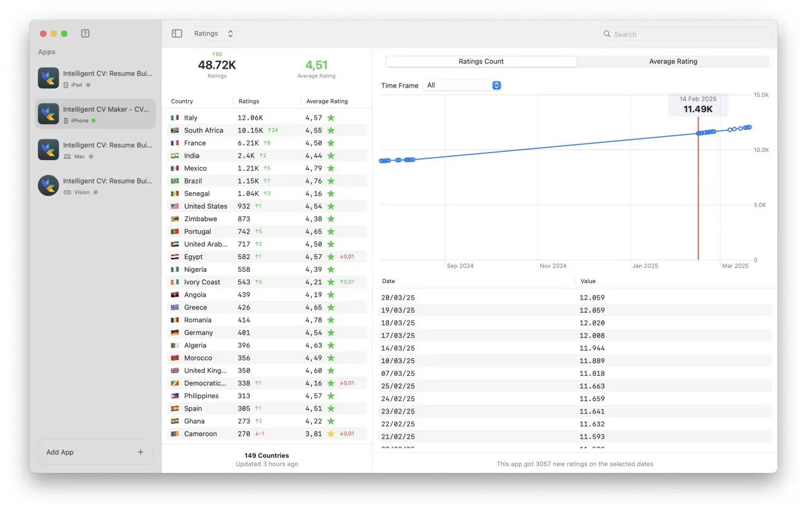Select the Intelligent CV Maker iPhone app icon
807x512 pixels.
click(x=49, y=114)
